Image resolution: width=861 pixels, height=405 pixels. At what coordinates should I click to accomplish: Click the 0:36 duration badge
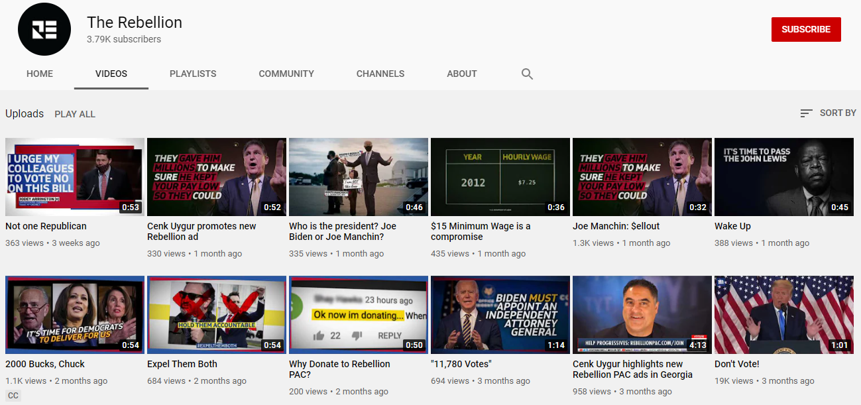click(556, 207)
